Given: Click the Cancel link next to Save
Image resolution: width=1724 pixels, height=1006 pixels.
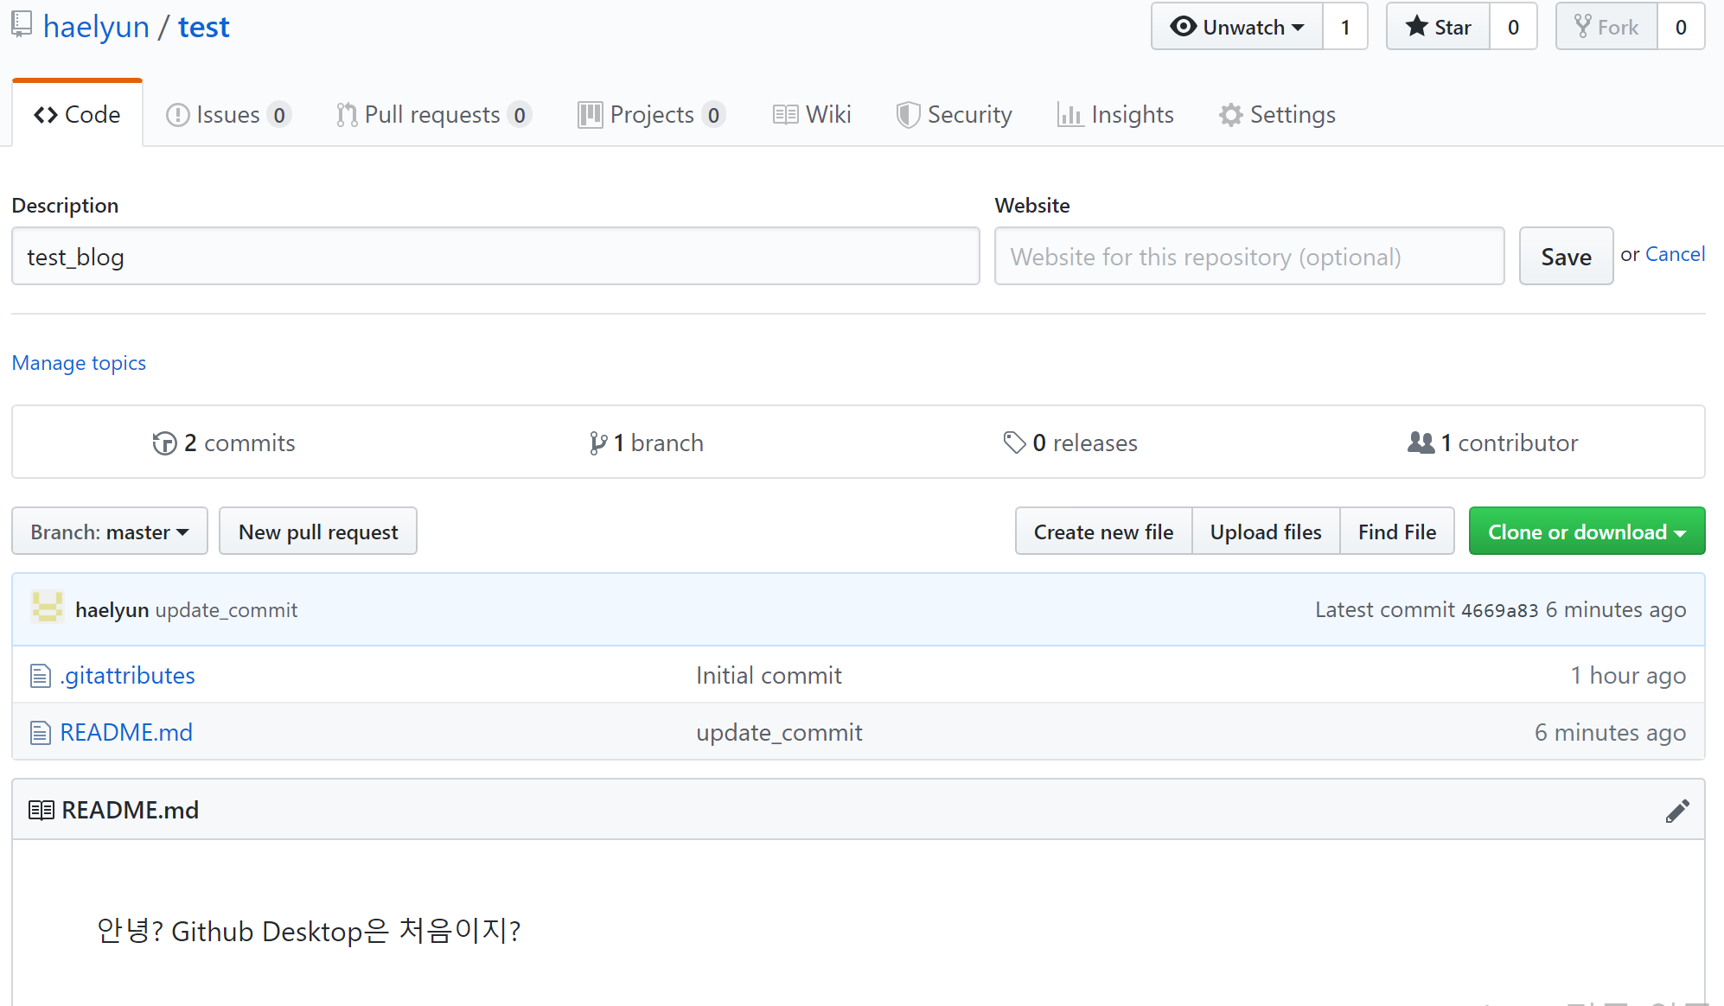Looking at the screenshot, I should [x=1675, y=254].
